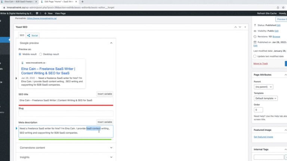Click the Move to Trash link
The image size is (287, 161).
(260, 64)
